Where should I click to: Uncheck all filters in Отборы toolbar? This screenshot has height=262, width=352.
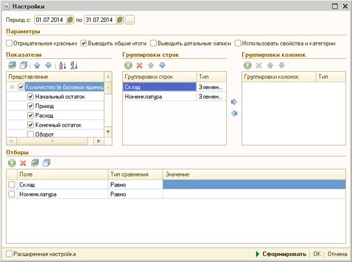46,163
